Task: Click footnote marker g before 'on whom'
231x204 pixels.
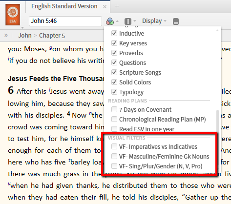Action: coord(51,47)
